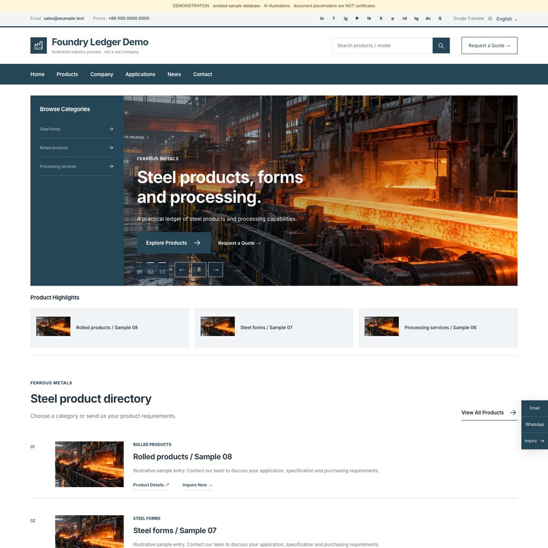Click the phone number +86 000 0000 0000
The height and width of the screenshot is (548, 548).
click(x=129, y=19)
